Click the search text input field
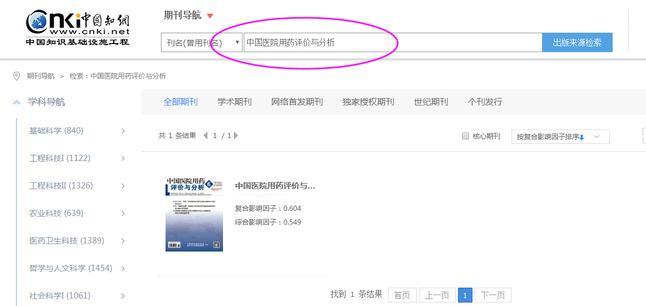Screen dimensions: 646x306 [392, 42]
